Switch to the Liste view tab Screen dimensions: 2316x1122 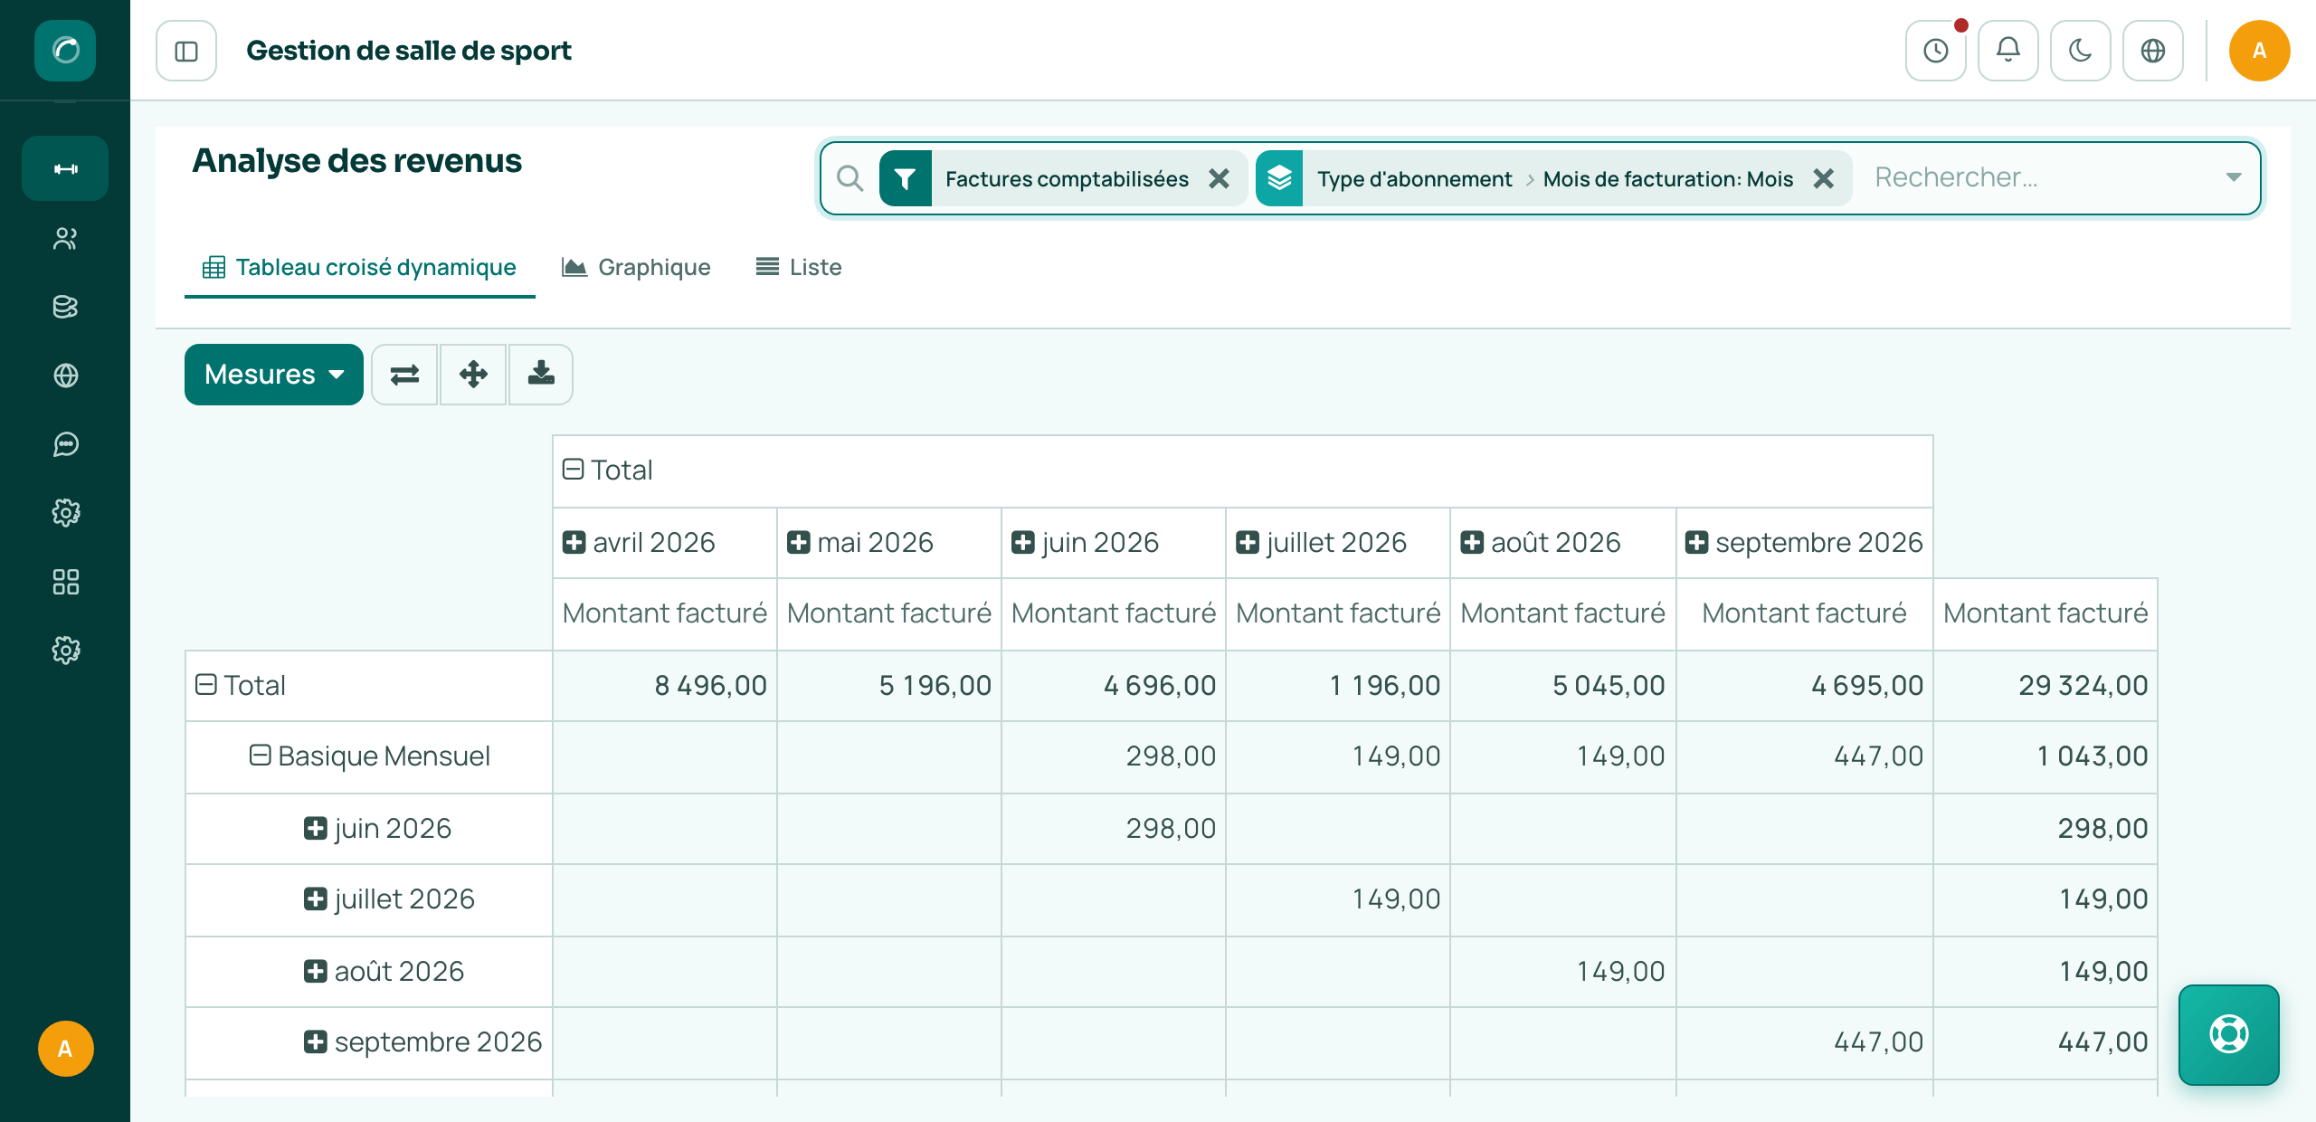pos(799,267)
